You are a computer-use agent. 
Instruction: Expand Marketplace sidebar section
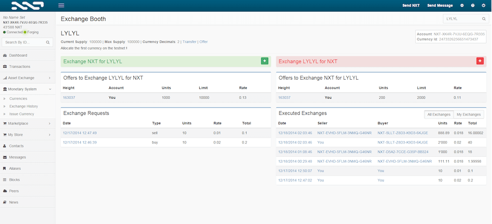tap(28, 123)
